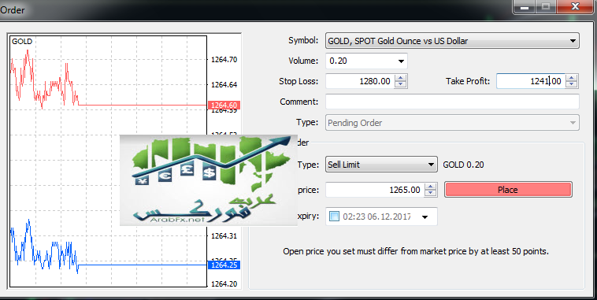Click the red 1264.60 ask price tag
Viewport: 597px width, 300px height.
[x=224, y=105]
